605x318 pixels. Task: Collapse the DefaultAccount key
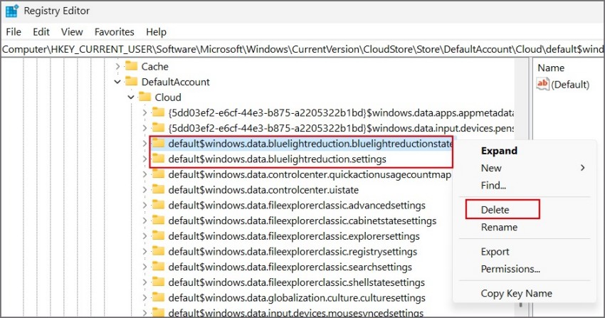coord(117,82)
